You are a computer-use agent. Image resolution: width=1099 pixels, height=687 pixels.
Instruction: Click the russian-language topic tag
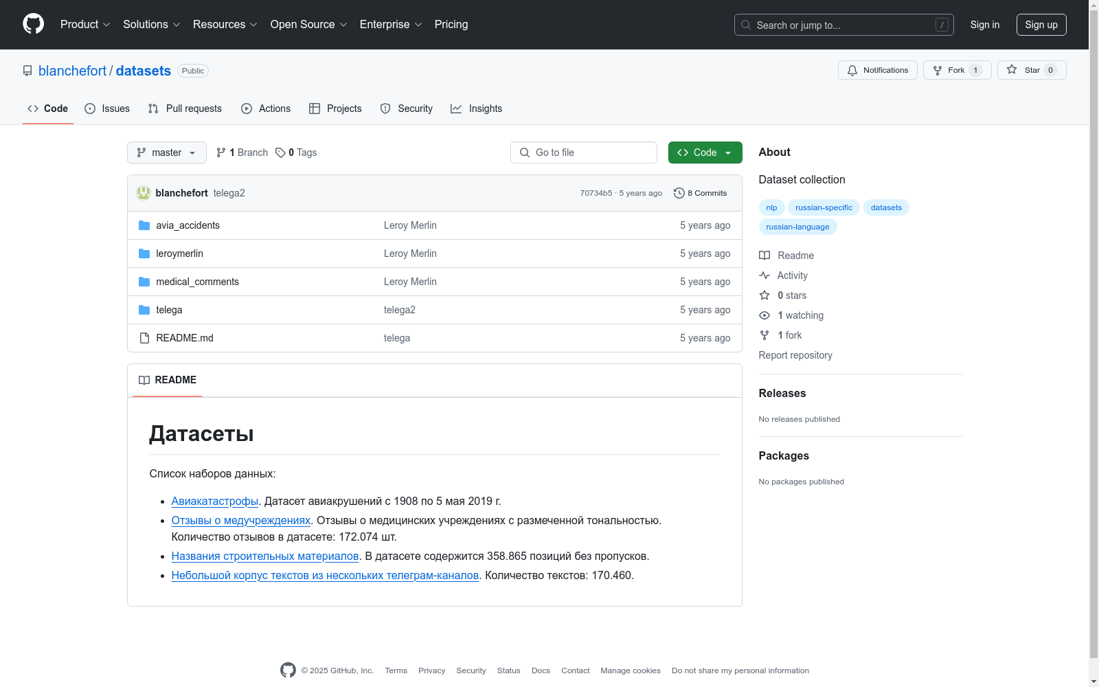coord(797,227)
